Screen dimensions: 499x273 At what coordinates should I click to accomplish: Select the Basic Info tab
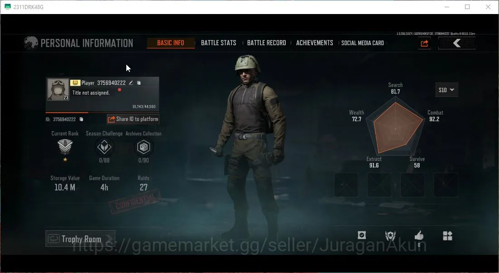pyautogui.click(x=171, y=43)
